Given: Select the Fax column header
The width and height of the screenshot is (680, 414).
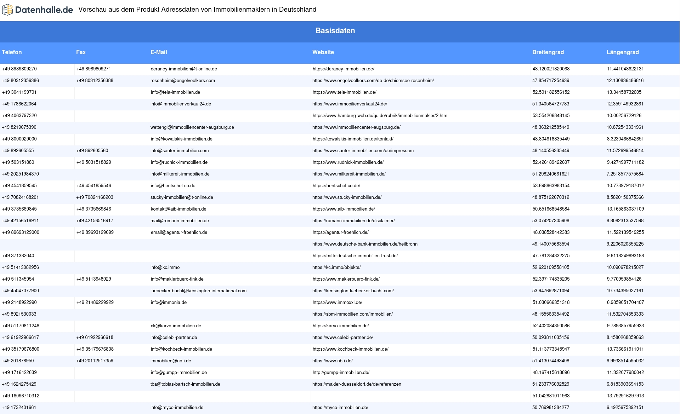Looking at the screenshot, I should (x=81, y=52).
